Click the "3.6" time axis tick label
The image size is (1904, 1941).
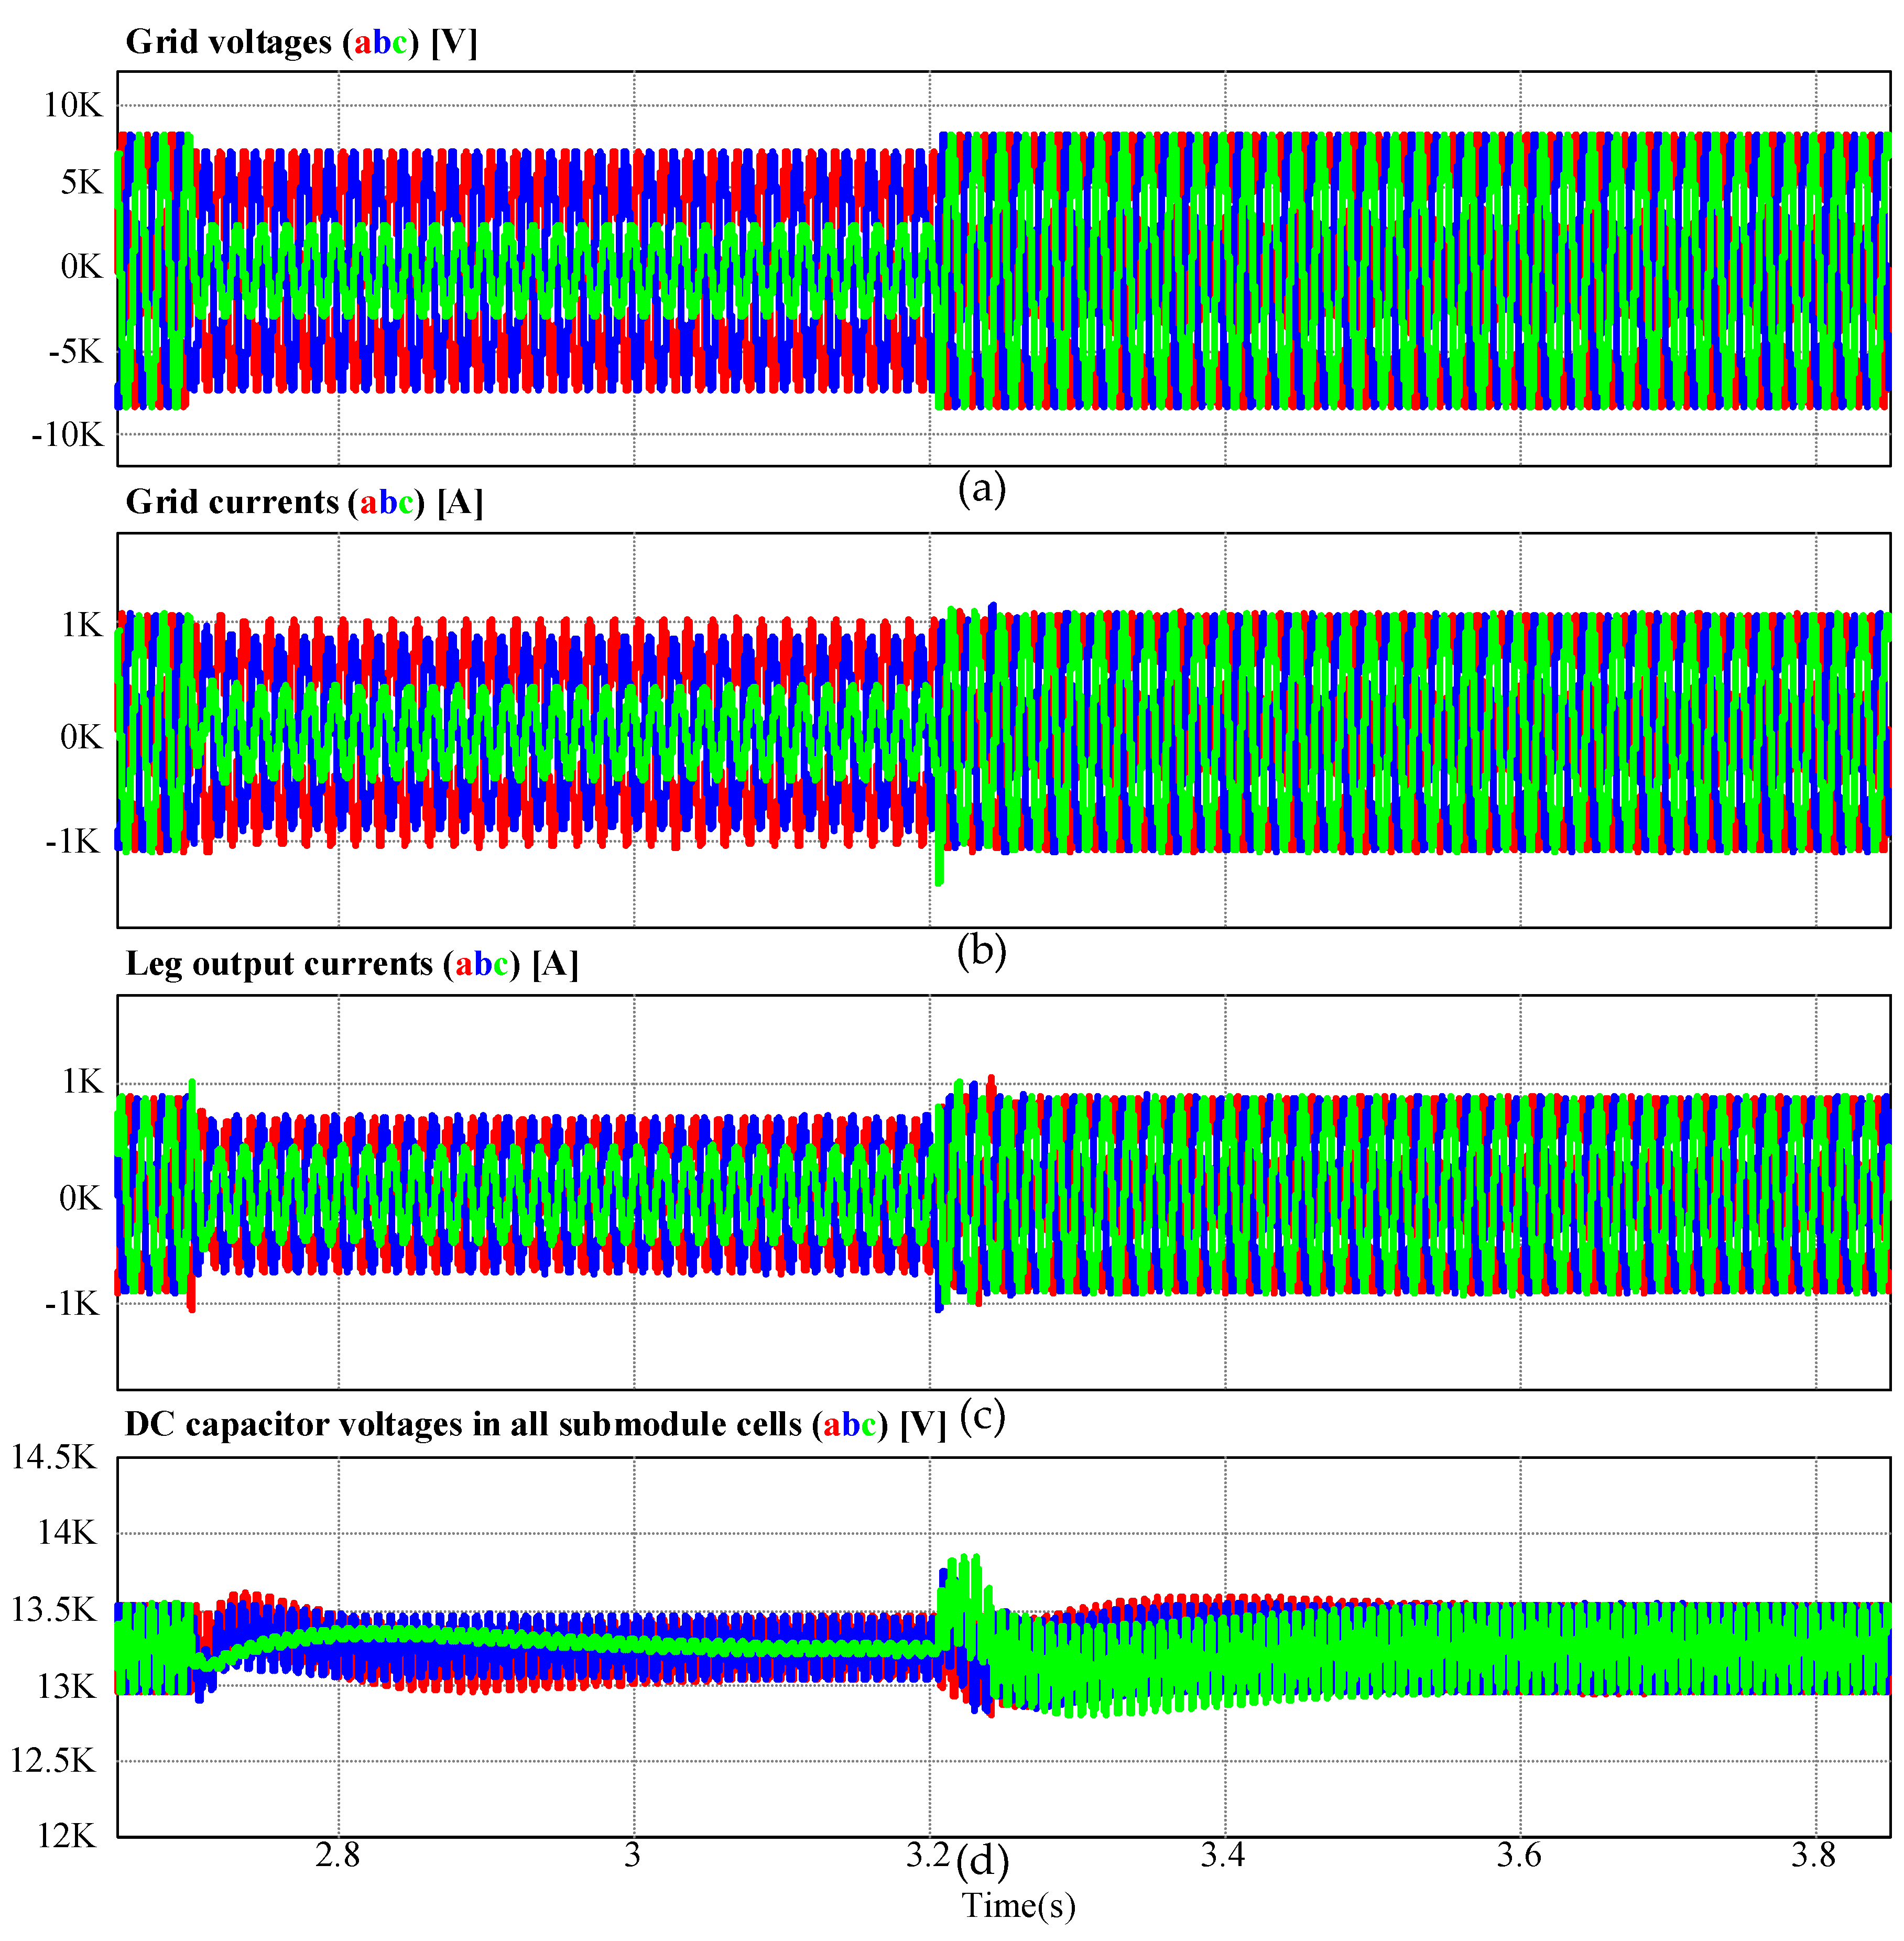(x=1519, y=1856)
